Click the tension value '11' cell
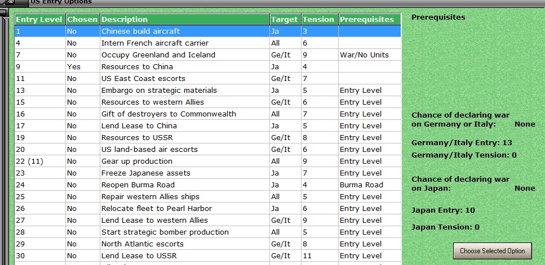545x265 pixels. click(320, 255)
